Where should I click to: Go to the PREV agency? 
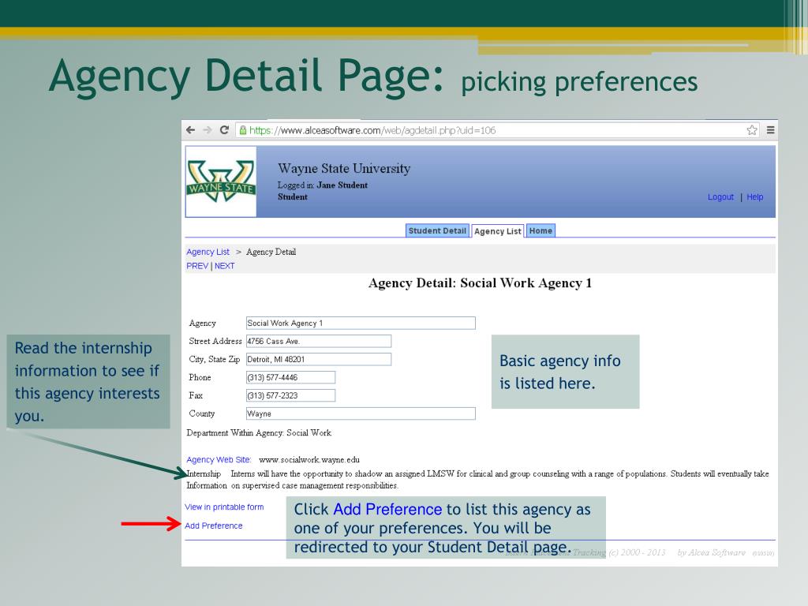(197, 266)
